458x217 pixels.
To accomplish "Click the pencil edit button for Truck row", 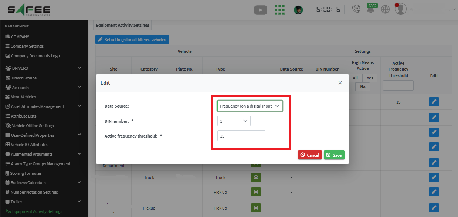I will [x=434, y=177].
